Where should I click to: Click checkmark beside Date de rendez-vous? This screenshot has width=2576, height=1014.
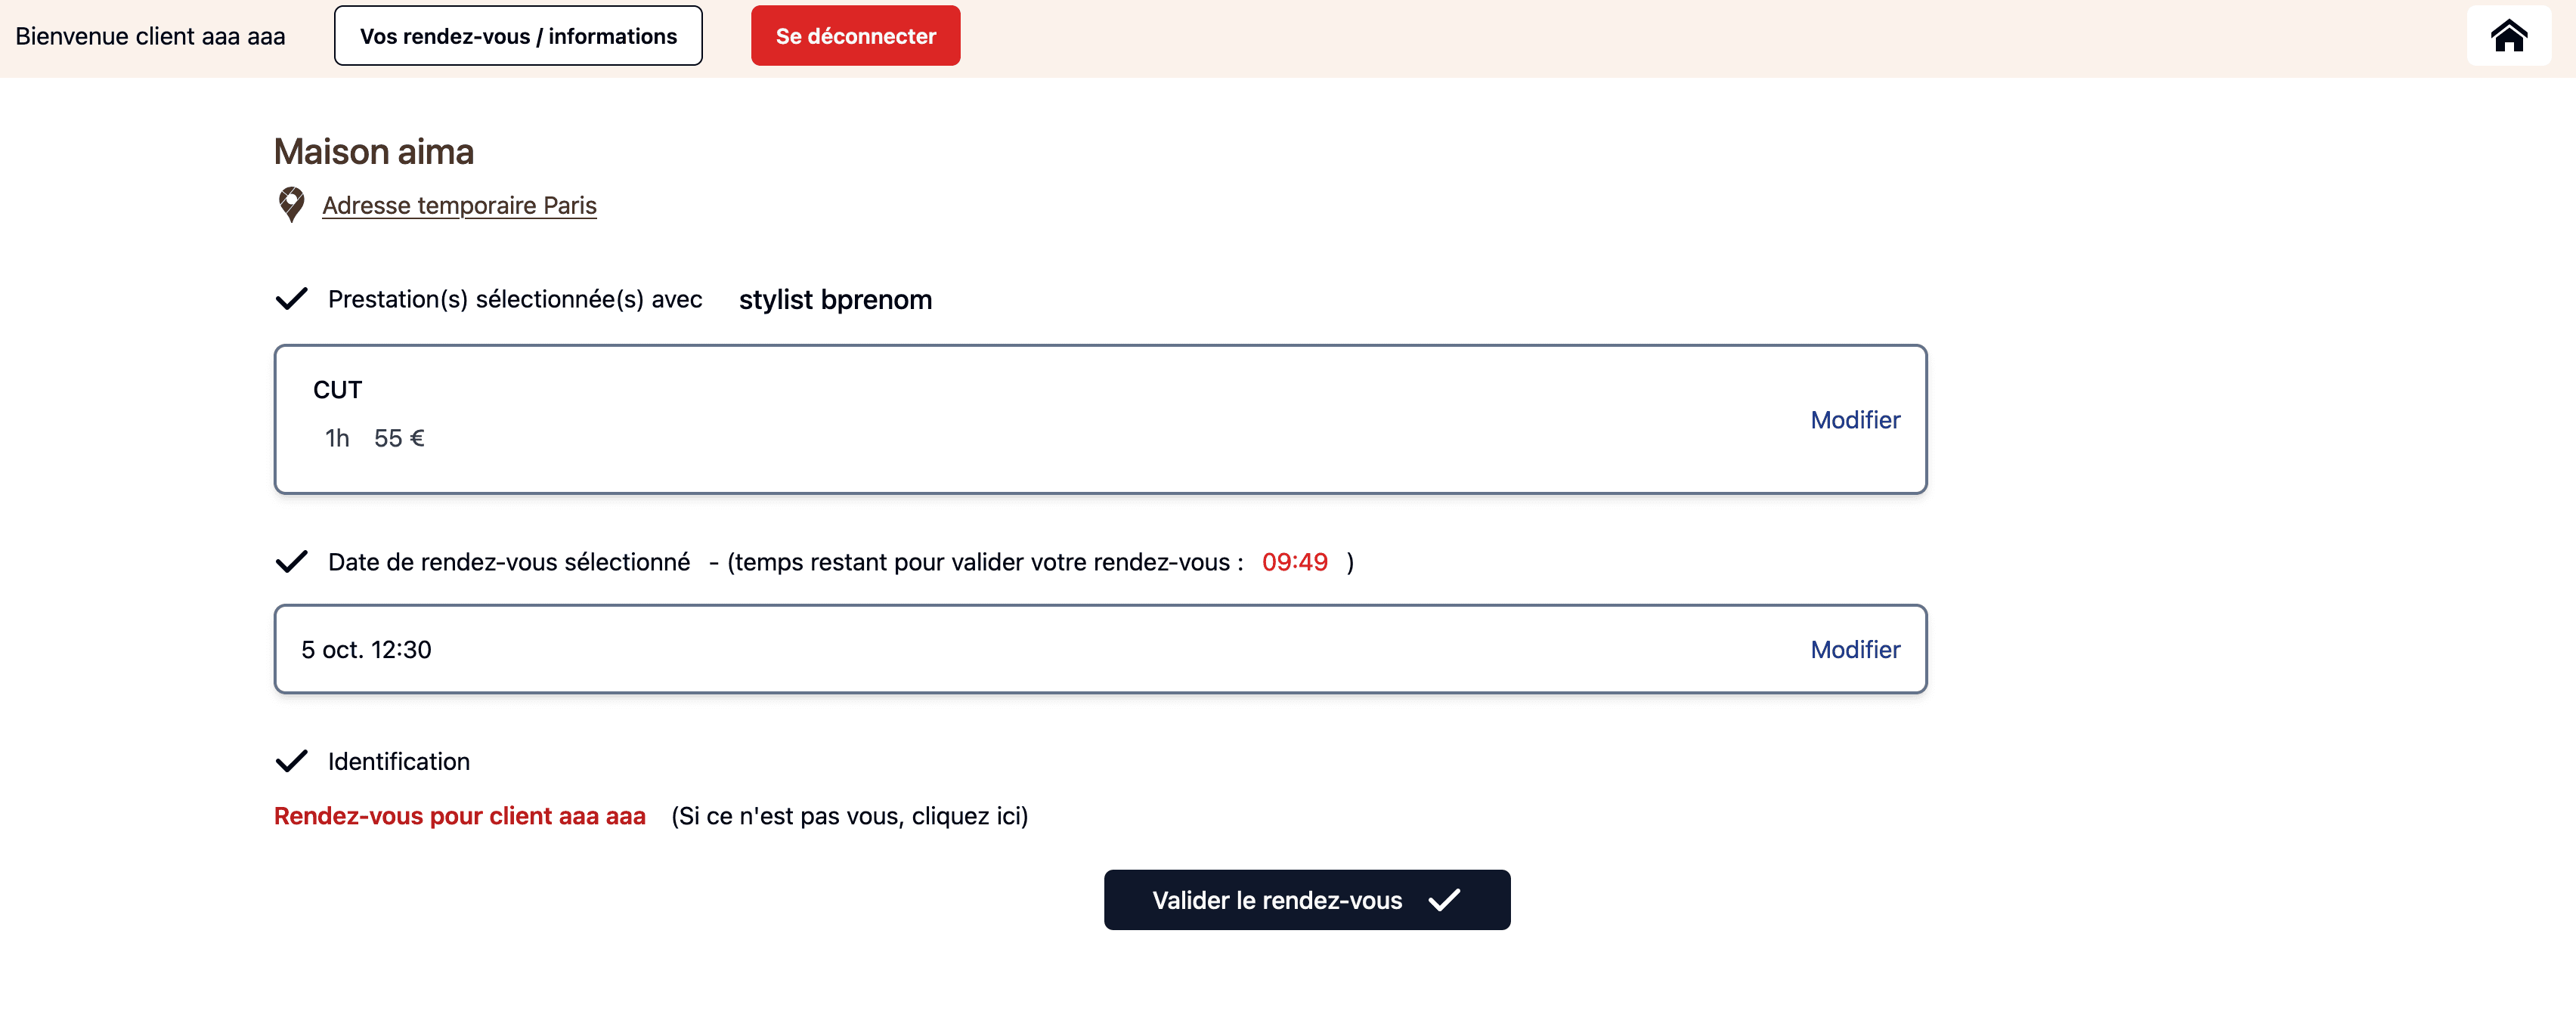291,562
